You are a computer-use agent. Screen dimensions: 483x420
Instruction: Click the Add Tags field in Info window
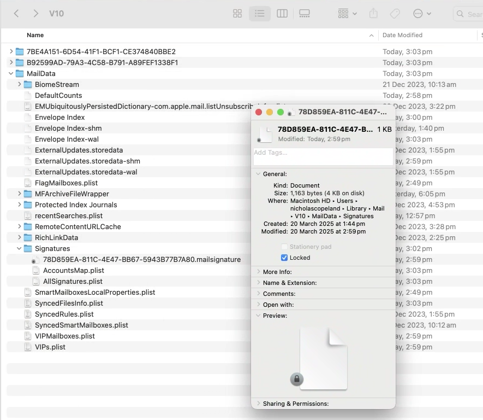click(x=323, y=156)
